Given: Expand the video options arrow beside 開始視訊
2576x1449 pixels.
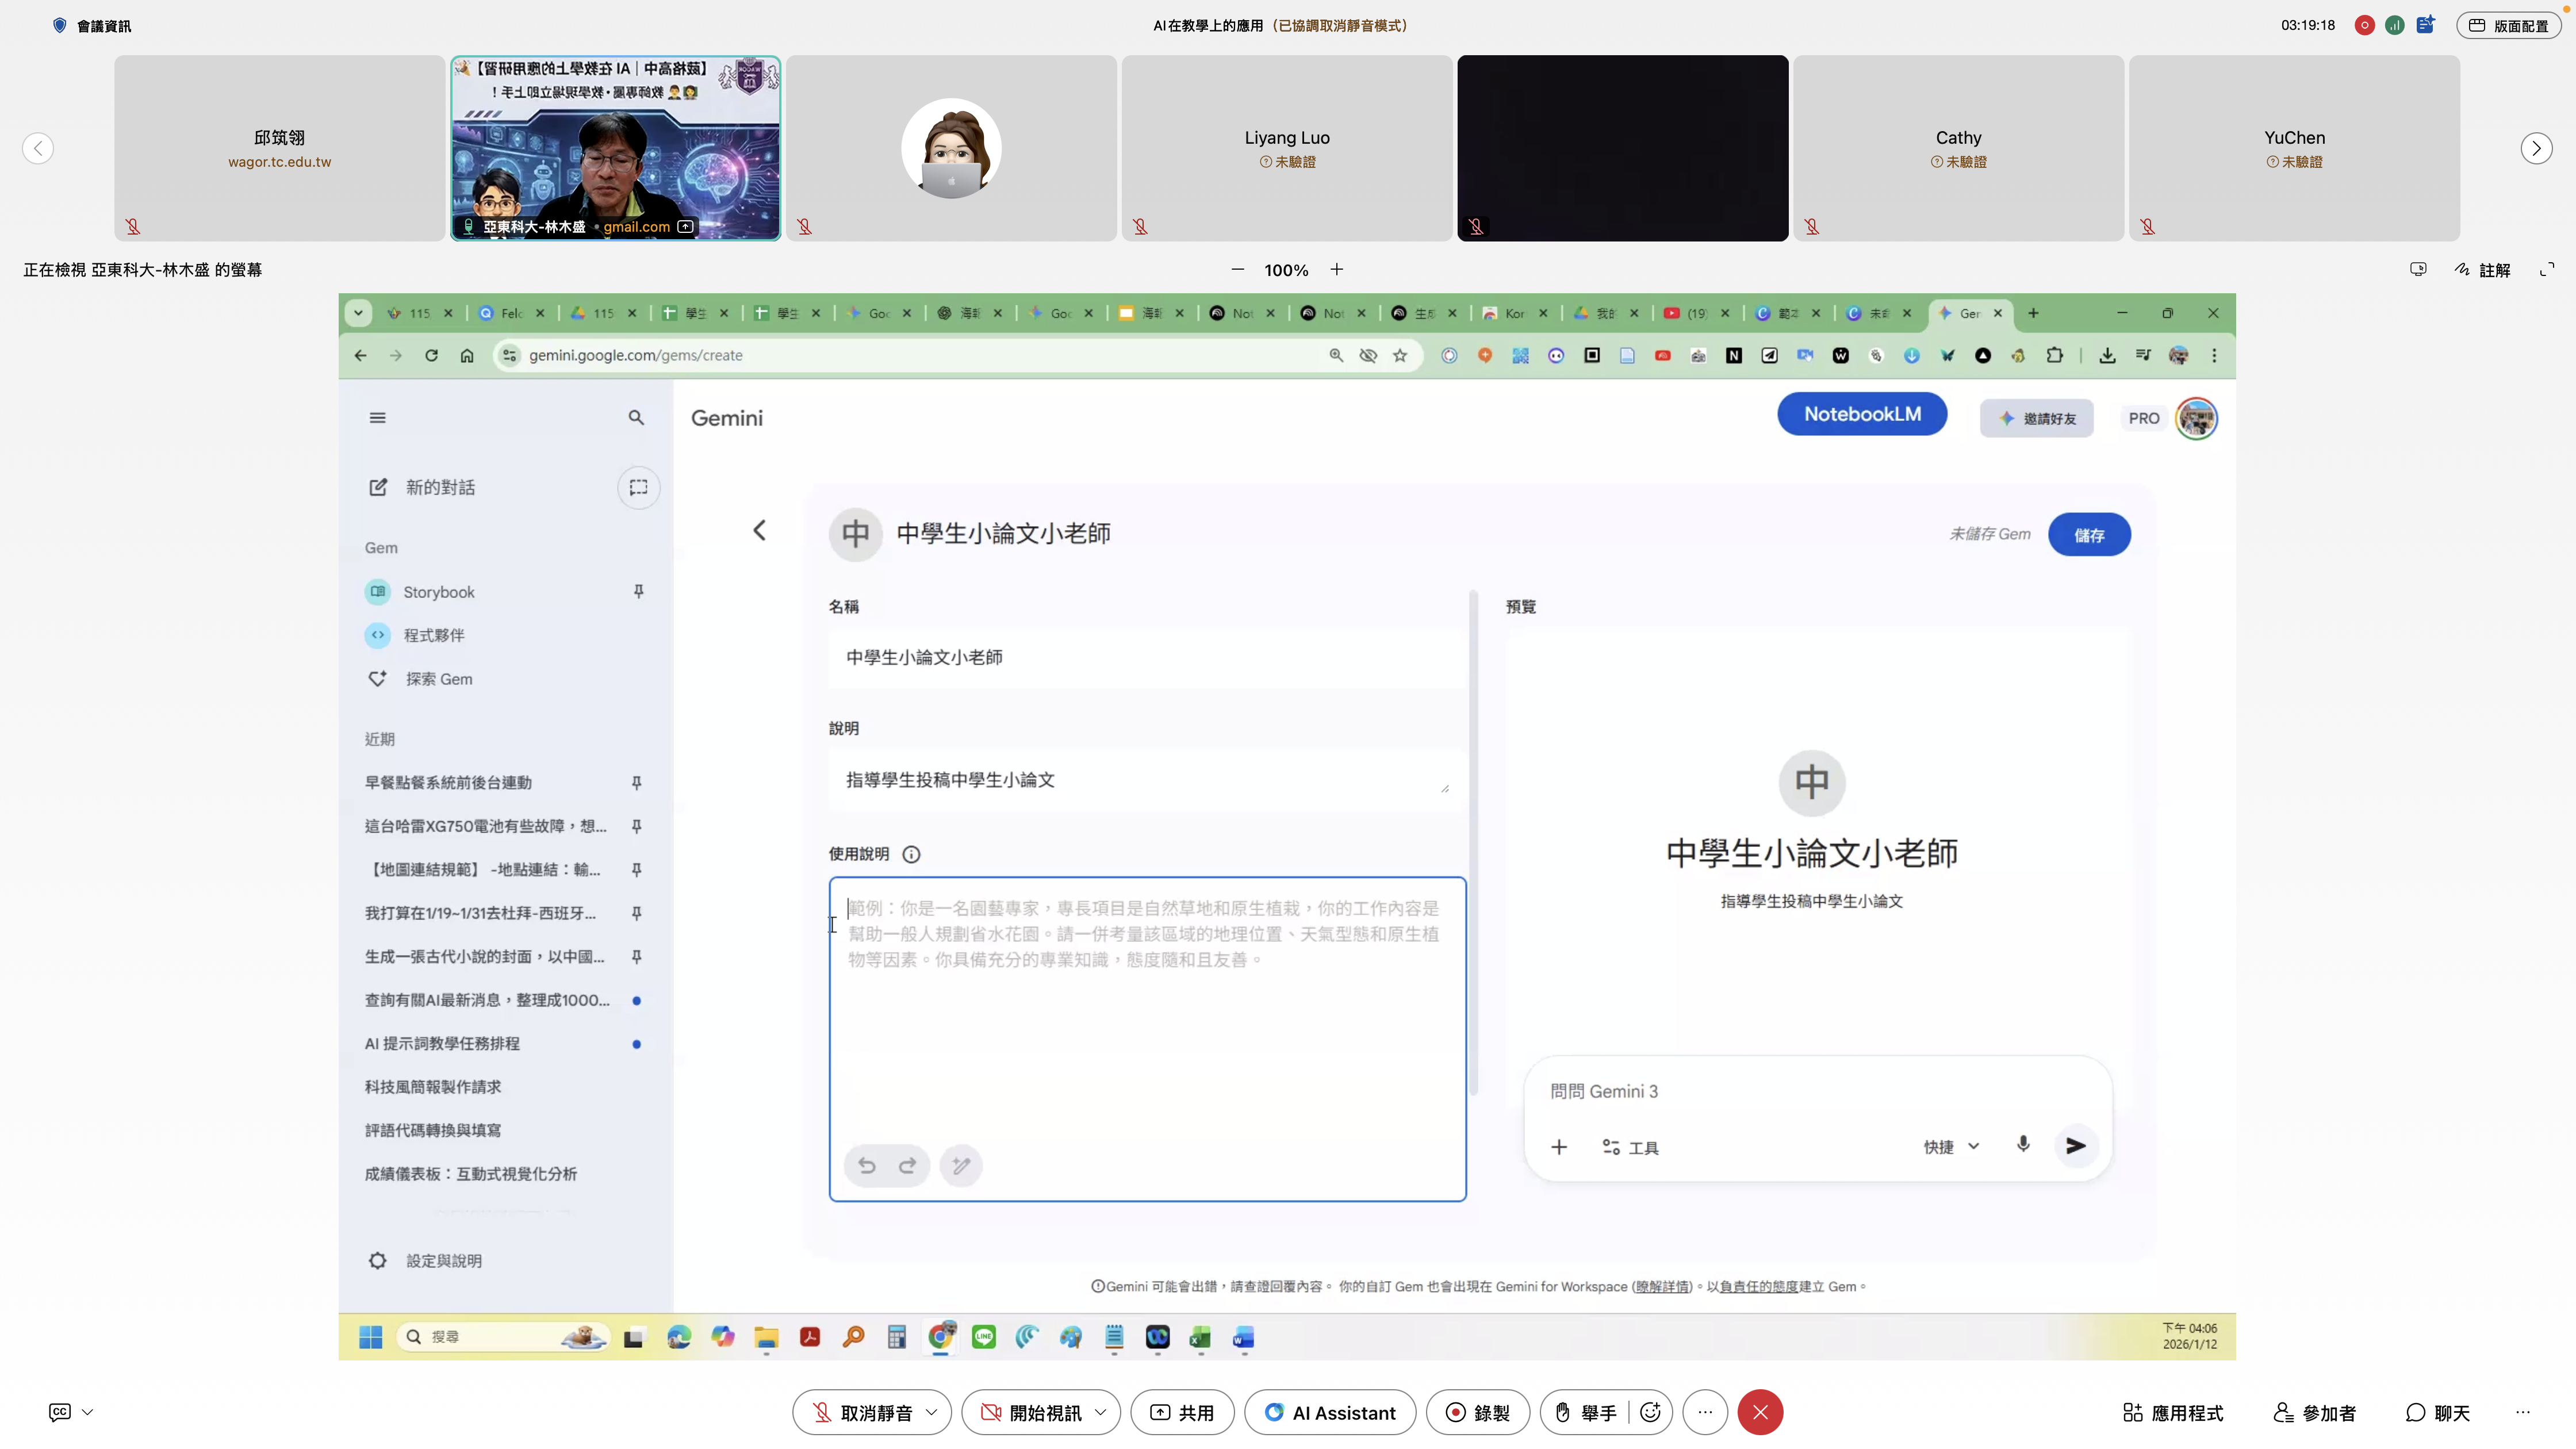Looking at the screenshot, I should point(1101,1412).
